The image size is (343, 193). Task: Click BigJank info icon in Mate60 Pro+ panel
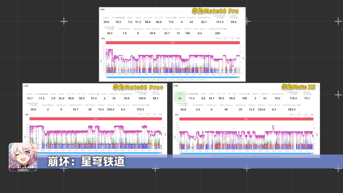(x=36, y=105)
